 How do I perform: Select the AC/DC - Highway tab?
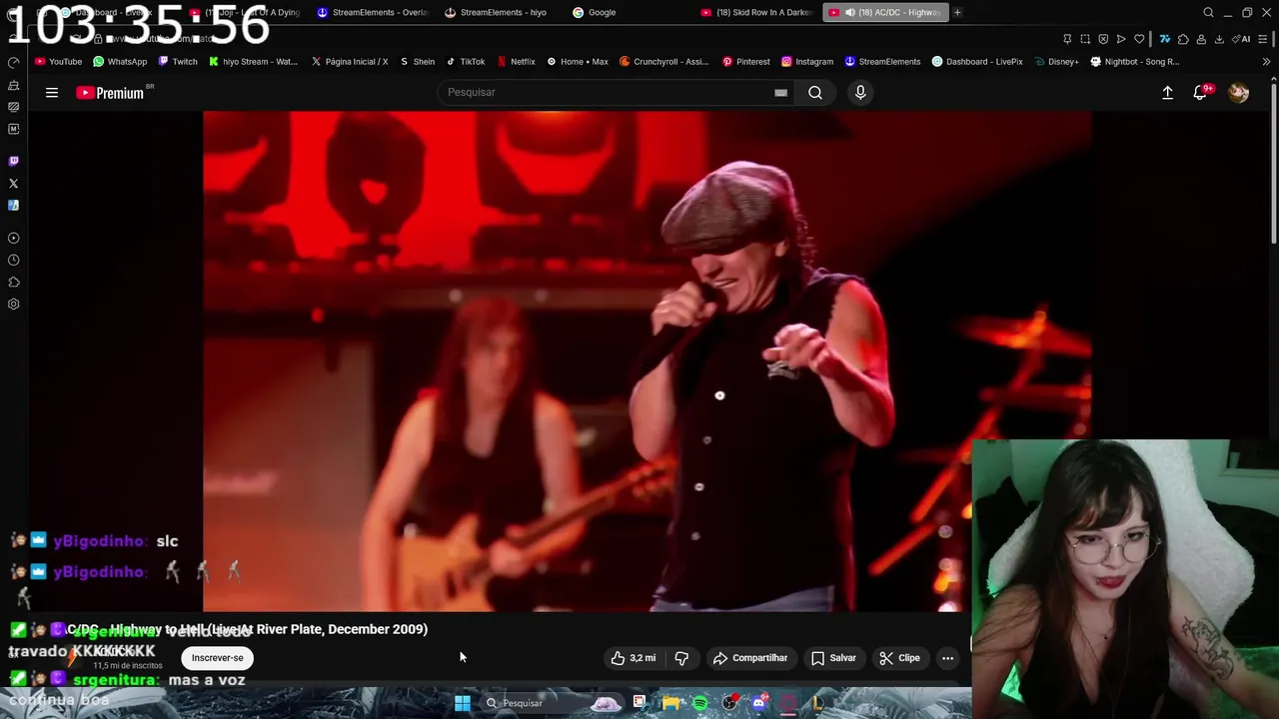tap(884, 12)
